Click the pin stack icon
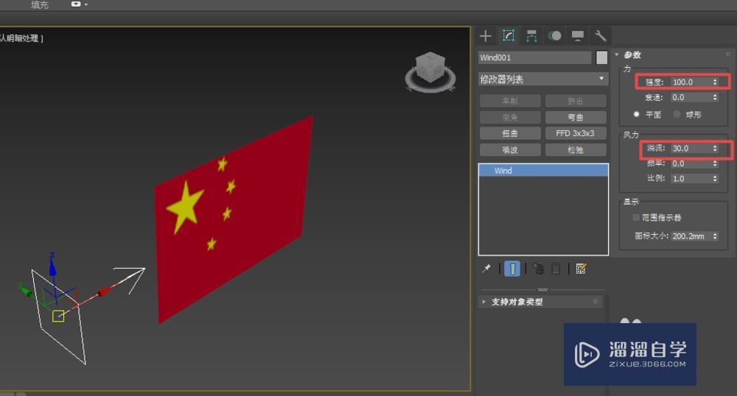Viewport: 737px width, 396px height. click(x=486, y=269)
